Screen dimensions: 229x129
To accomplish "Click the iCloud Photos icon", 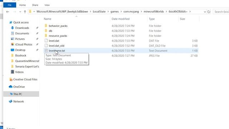I will coord(13,44).
